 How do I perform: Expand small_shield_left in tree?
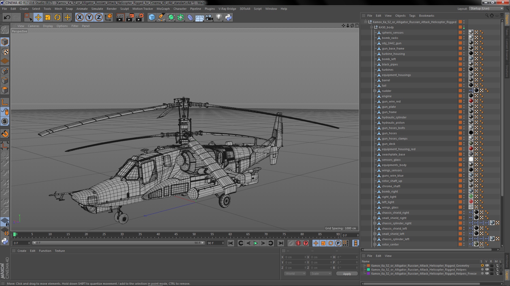(375, 234)
